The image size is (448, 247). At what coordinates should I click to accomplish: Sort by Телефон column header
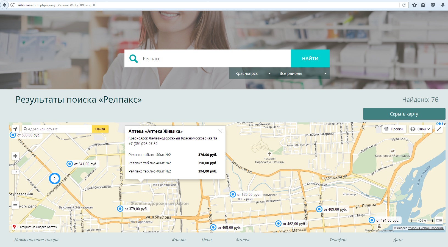[x=338, y=240]
